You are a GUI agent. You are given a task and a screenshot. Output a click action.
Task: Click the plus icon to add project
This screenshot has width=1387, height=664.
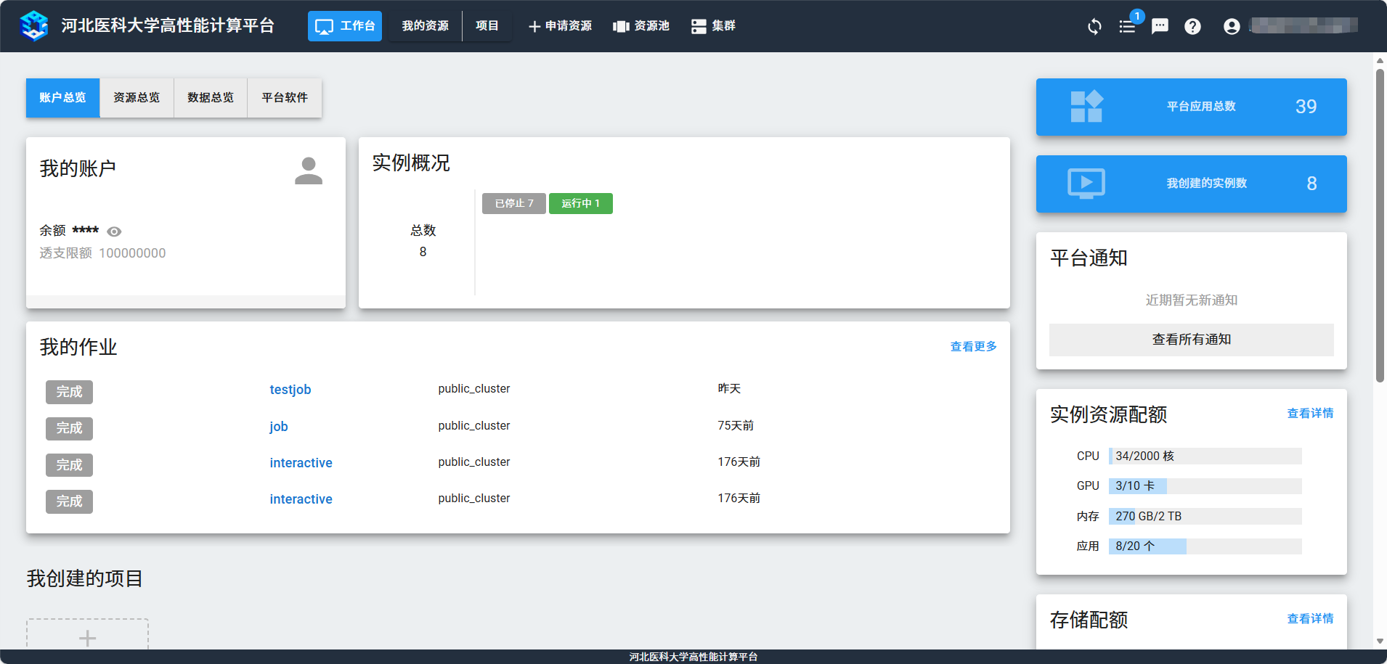(87, 638)
